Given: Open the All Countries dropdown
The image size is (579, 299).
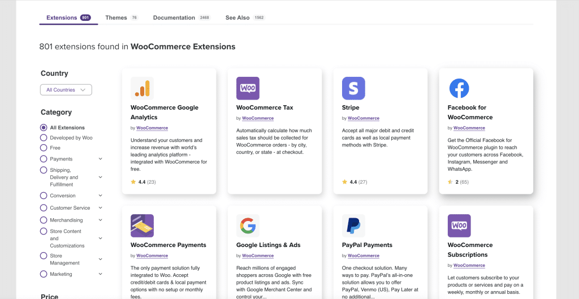Looking at the screenshot, I should (66, 90).
